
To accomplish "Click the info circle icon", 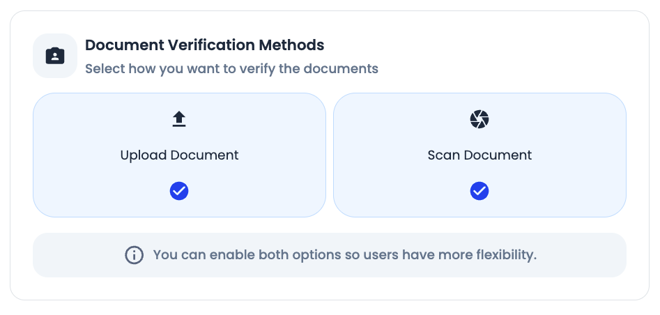I will click(134, 255).
